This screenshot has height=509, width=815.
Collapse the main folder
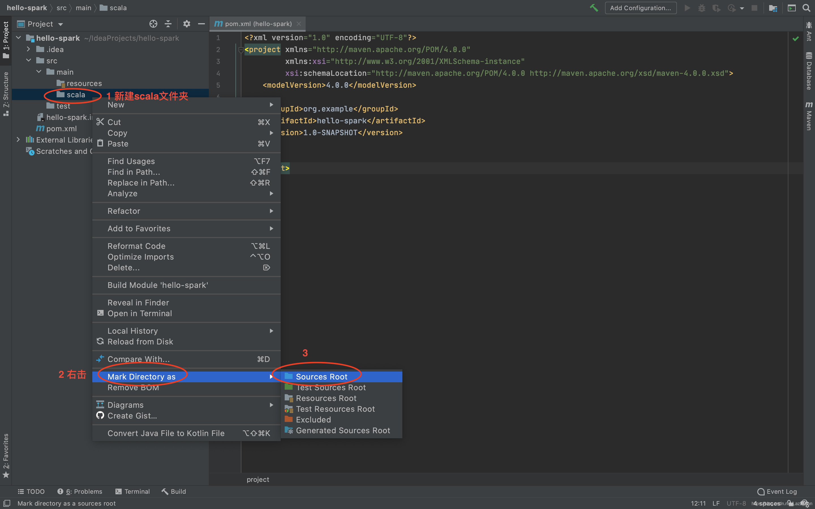point(39,72)
